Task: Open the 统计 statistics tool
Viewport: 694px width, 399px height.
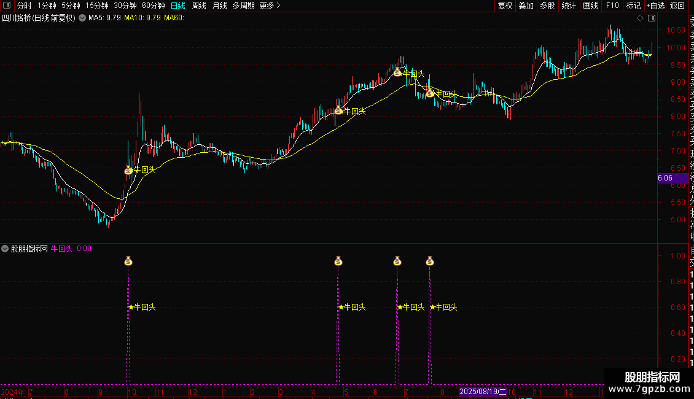Action: pyautogui.click(x=569, y=6)
